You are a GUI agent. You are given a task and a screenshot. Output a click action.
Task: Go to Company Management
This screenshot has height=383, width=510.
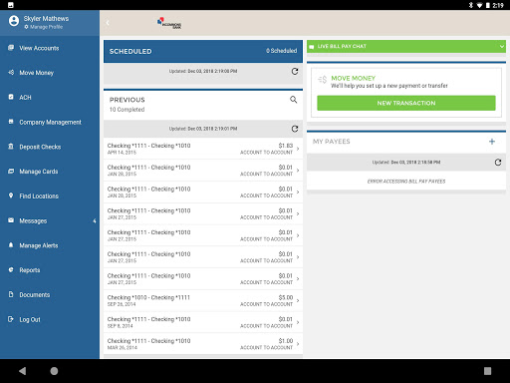(x=50, y=122)
